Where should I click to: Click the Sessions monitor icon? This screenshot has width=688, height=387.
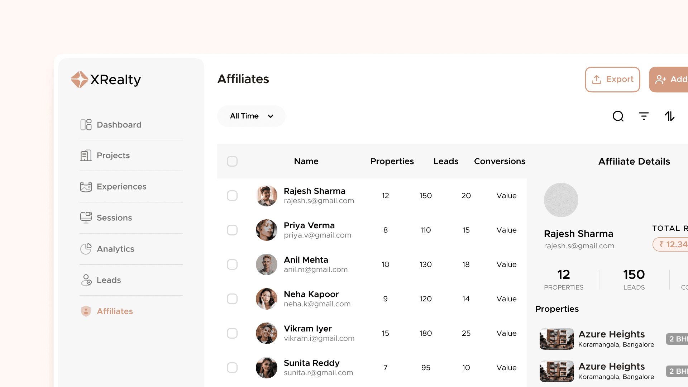coord(86,218)
